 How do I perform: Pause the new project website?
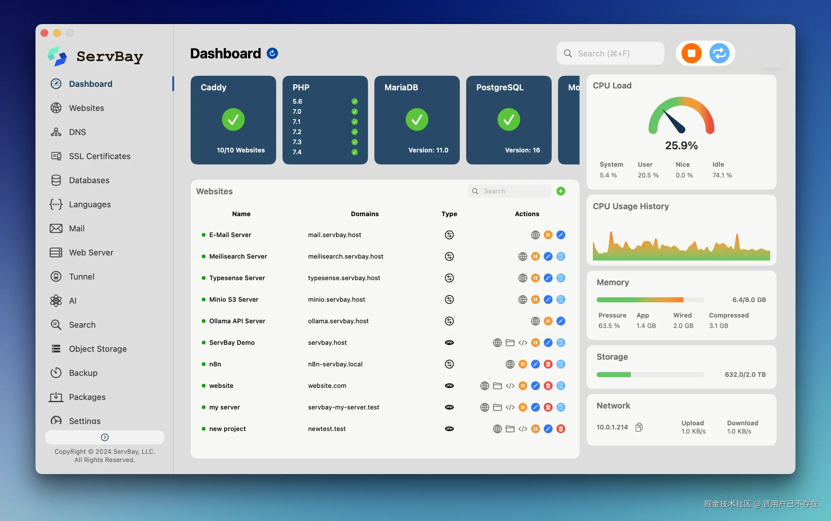click(535, 429)
